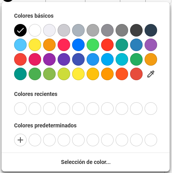Add a preset color with the plus button
This screenshot has width=172, height=173.
pyautogui.click(x=20, y=140)
